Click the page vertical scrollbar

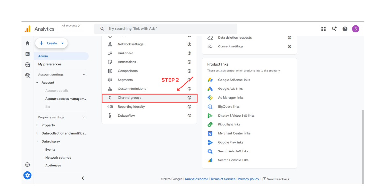pyautogui.click(x=363, y=146)
